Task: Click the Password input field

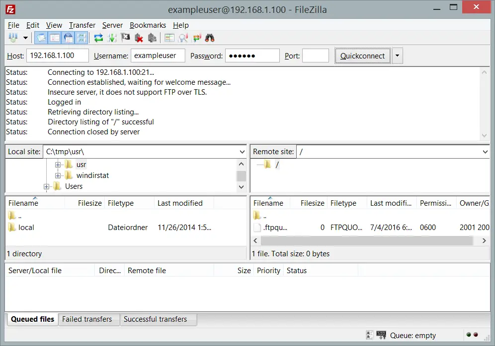Action: (252, 56)
